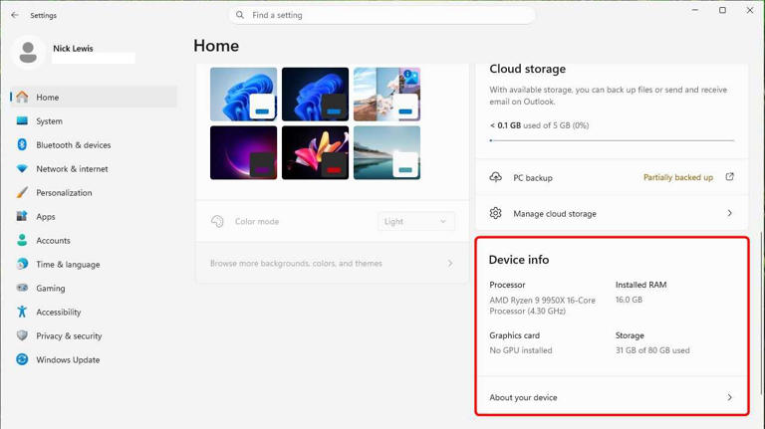This screenshot has height=429, width=765.
Task: Click the No GPU installed text
Action: click(x=521, y=350)
